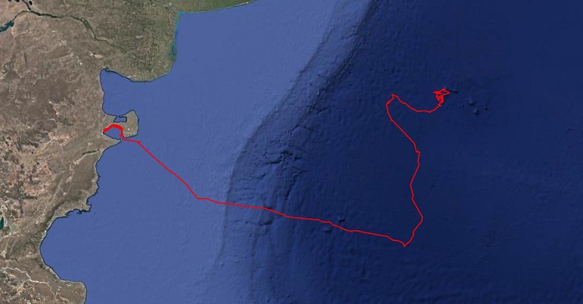Select the track bend where it turns eastward on the shelf
The image size is (583, 304).
point(198,198)
